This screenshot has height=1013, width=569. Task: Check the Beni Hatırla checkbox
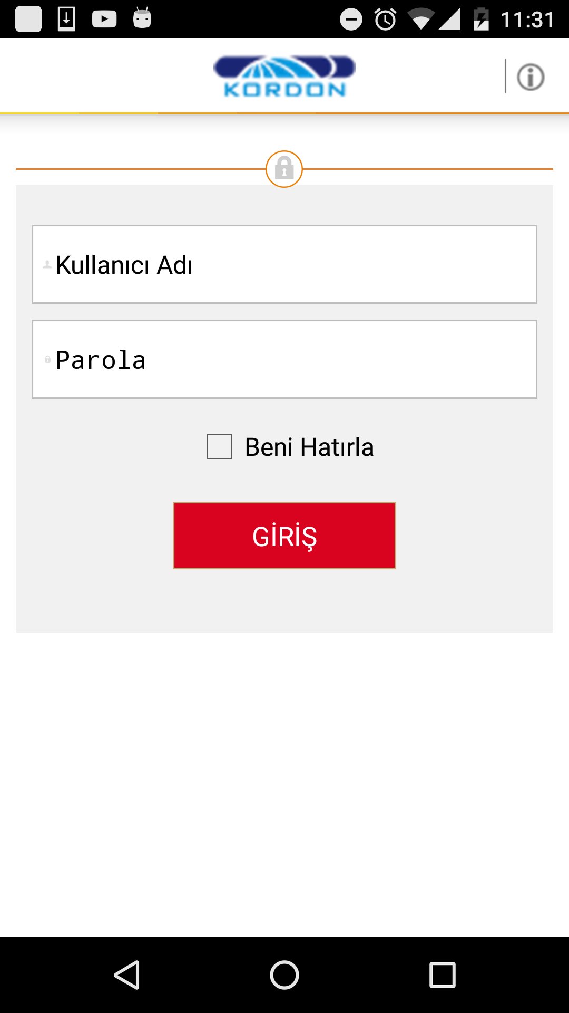(x=219, y=446)
